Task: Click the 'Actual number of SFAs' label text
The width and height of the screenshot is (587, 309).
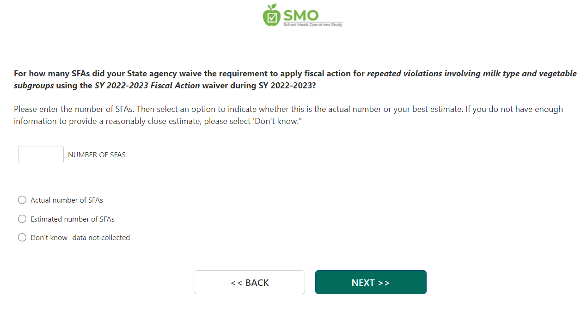Action: [67, 200]
